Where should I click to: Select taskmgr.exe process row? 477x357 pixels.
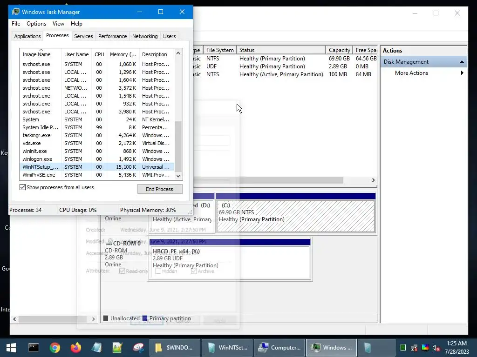pyautogui.click(x=97, y=135)
